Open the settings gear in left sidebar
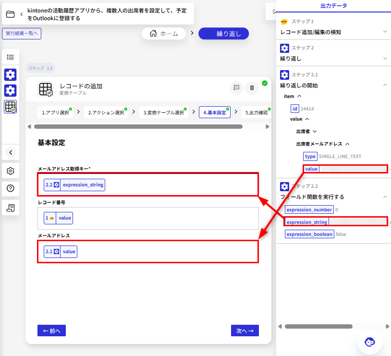The height and width of the screenshot is (356, 391). tap(11, 171)
